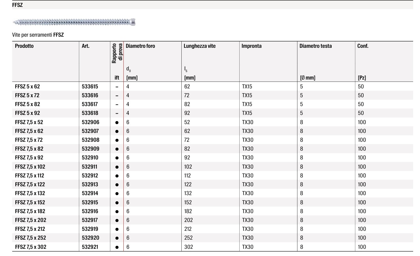Click the product FFSZ 7,5 x 52
The height and width of the screenshot is (256, 420).
29,122
